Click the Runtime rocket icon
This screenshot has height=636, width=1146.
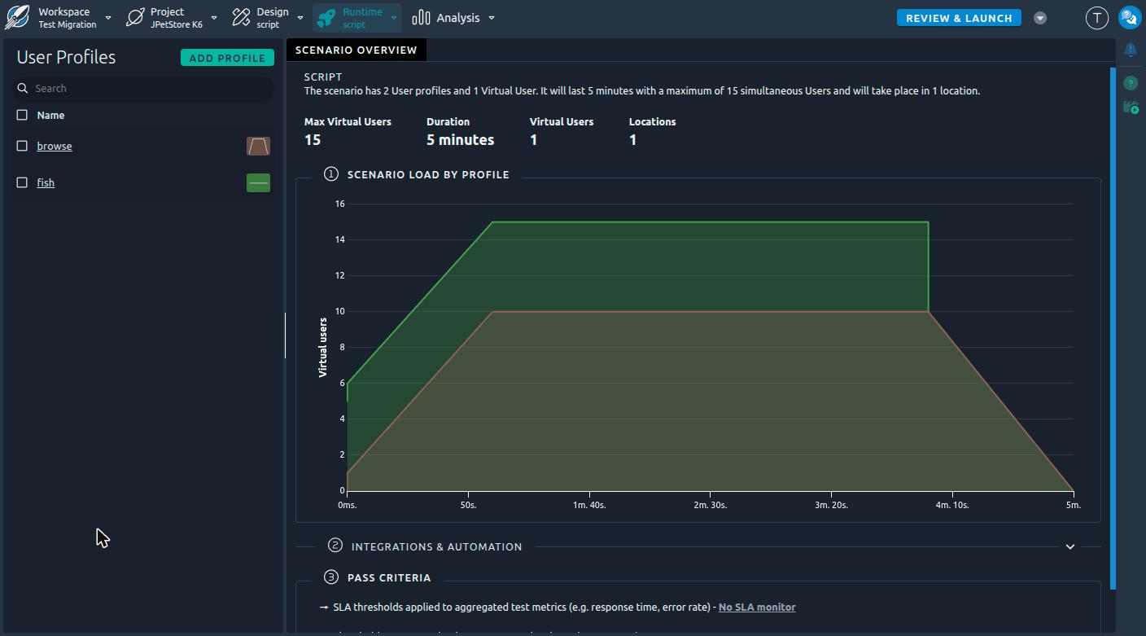[x=326, y=18]
